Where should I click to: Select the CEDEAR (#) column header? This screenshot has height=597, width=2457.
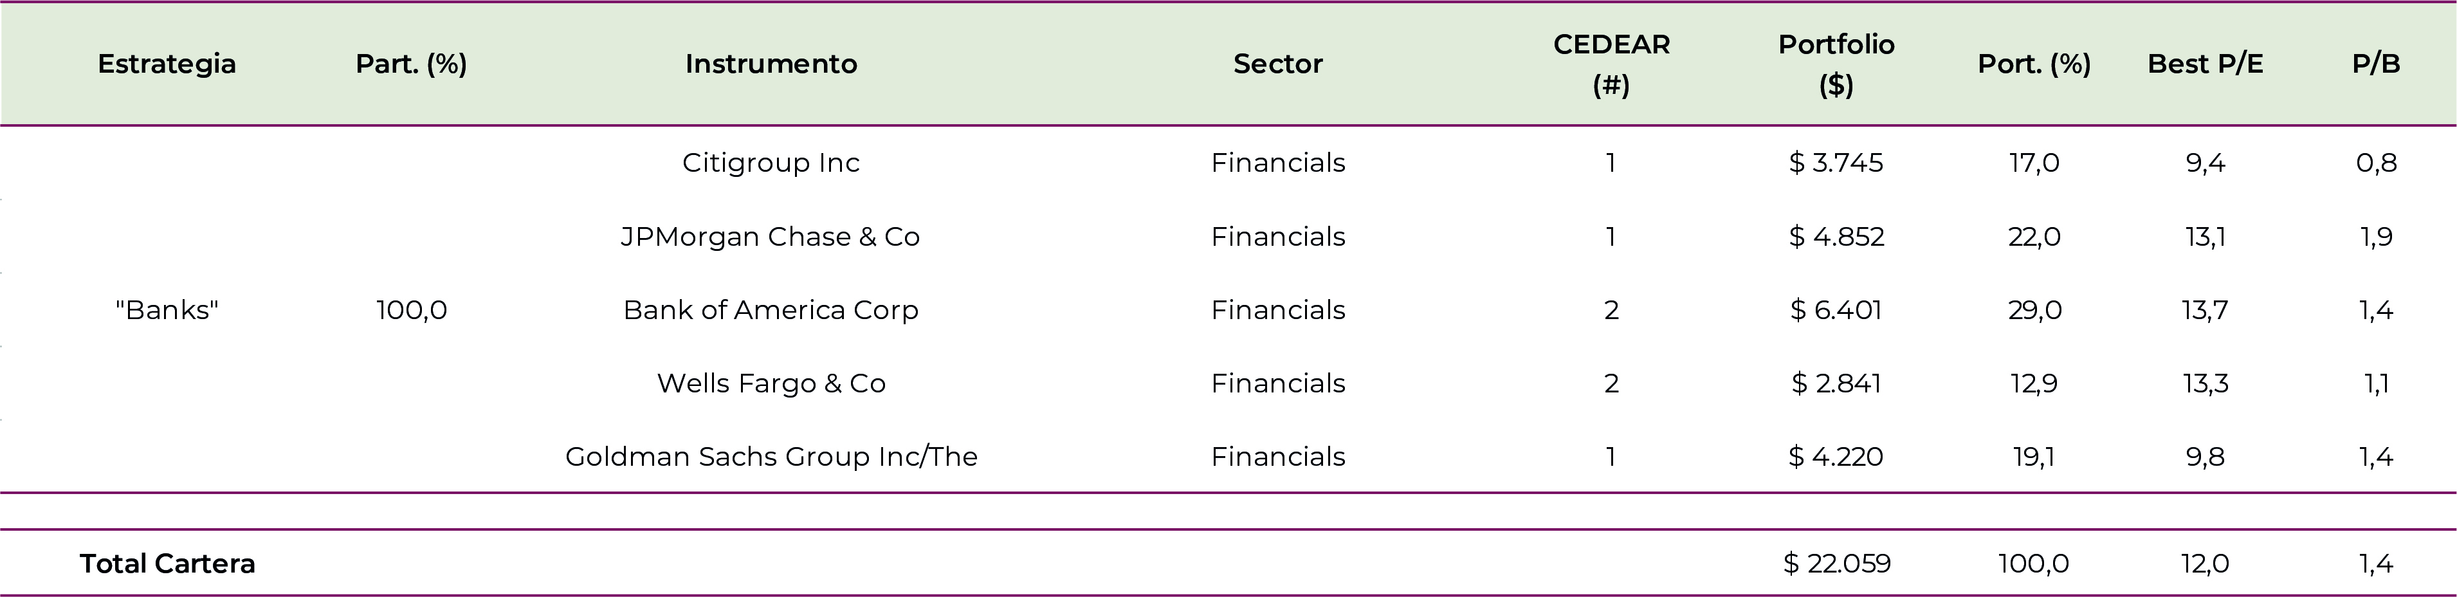coord(1611,64)
